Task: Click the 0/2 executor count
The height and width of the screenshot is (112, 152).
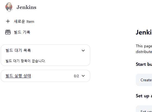Action: pos(76,76)
